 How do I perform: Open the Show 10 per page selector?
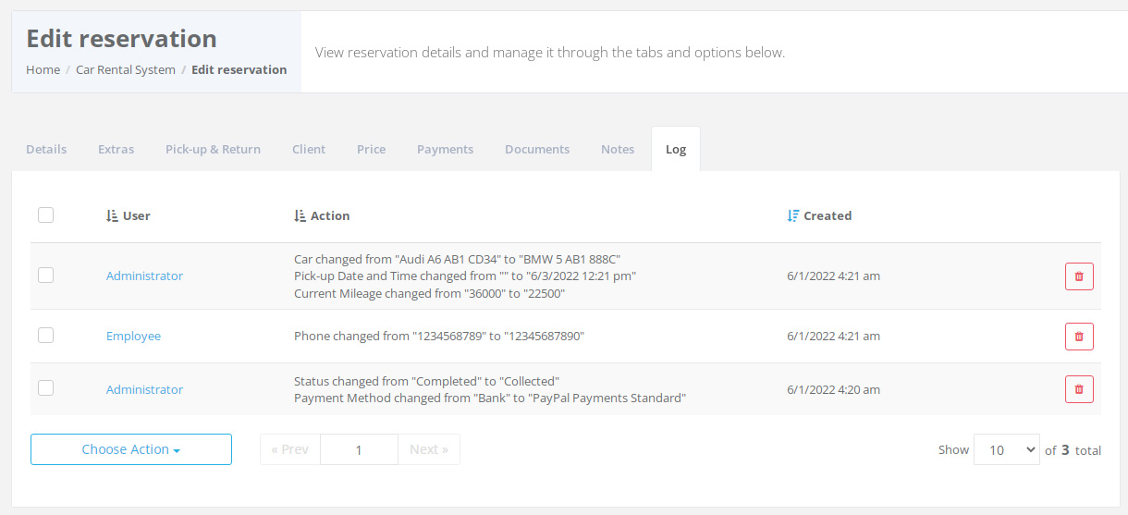tap(1007, 450)
